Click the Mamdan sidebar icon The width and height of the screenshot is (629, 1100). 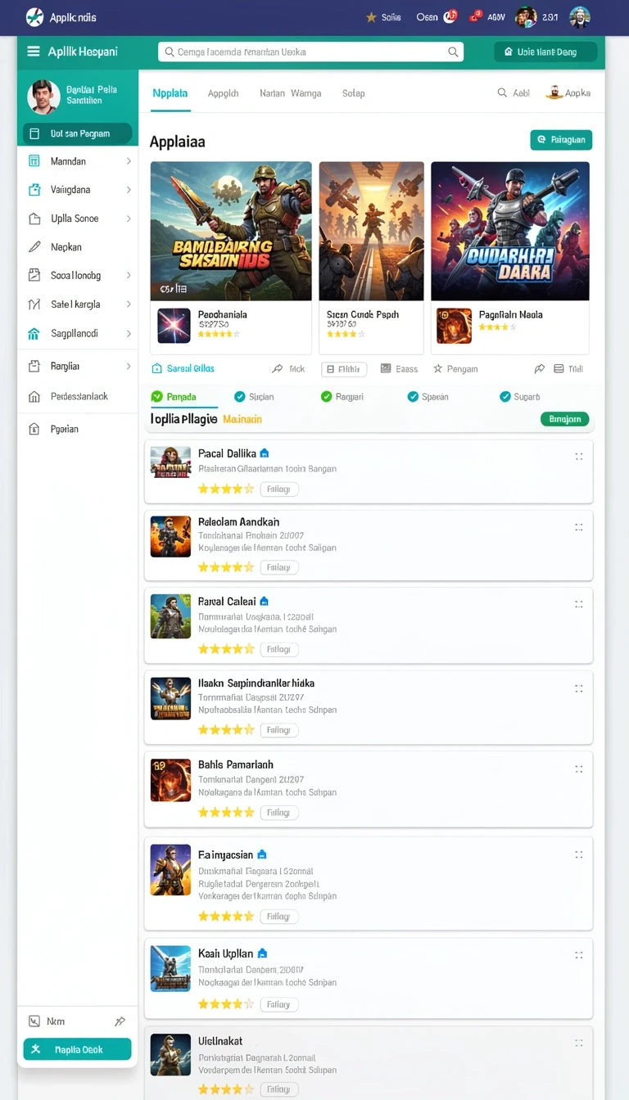(34, 161)
